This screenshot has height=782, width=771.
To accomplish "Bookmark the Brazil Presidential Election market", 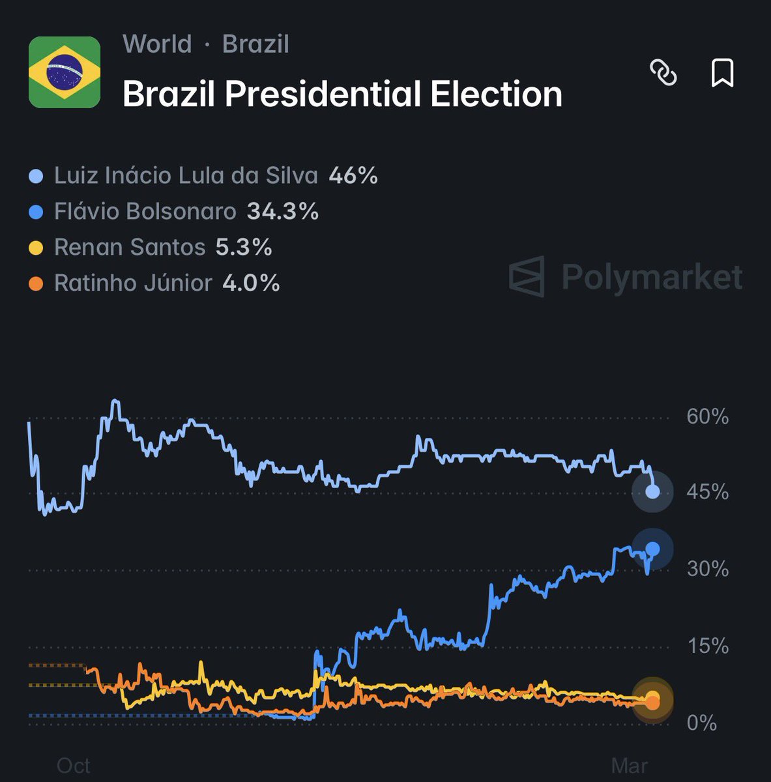I will [722, 72].
